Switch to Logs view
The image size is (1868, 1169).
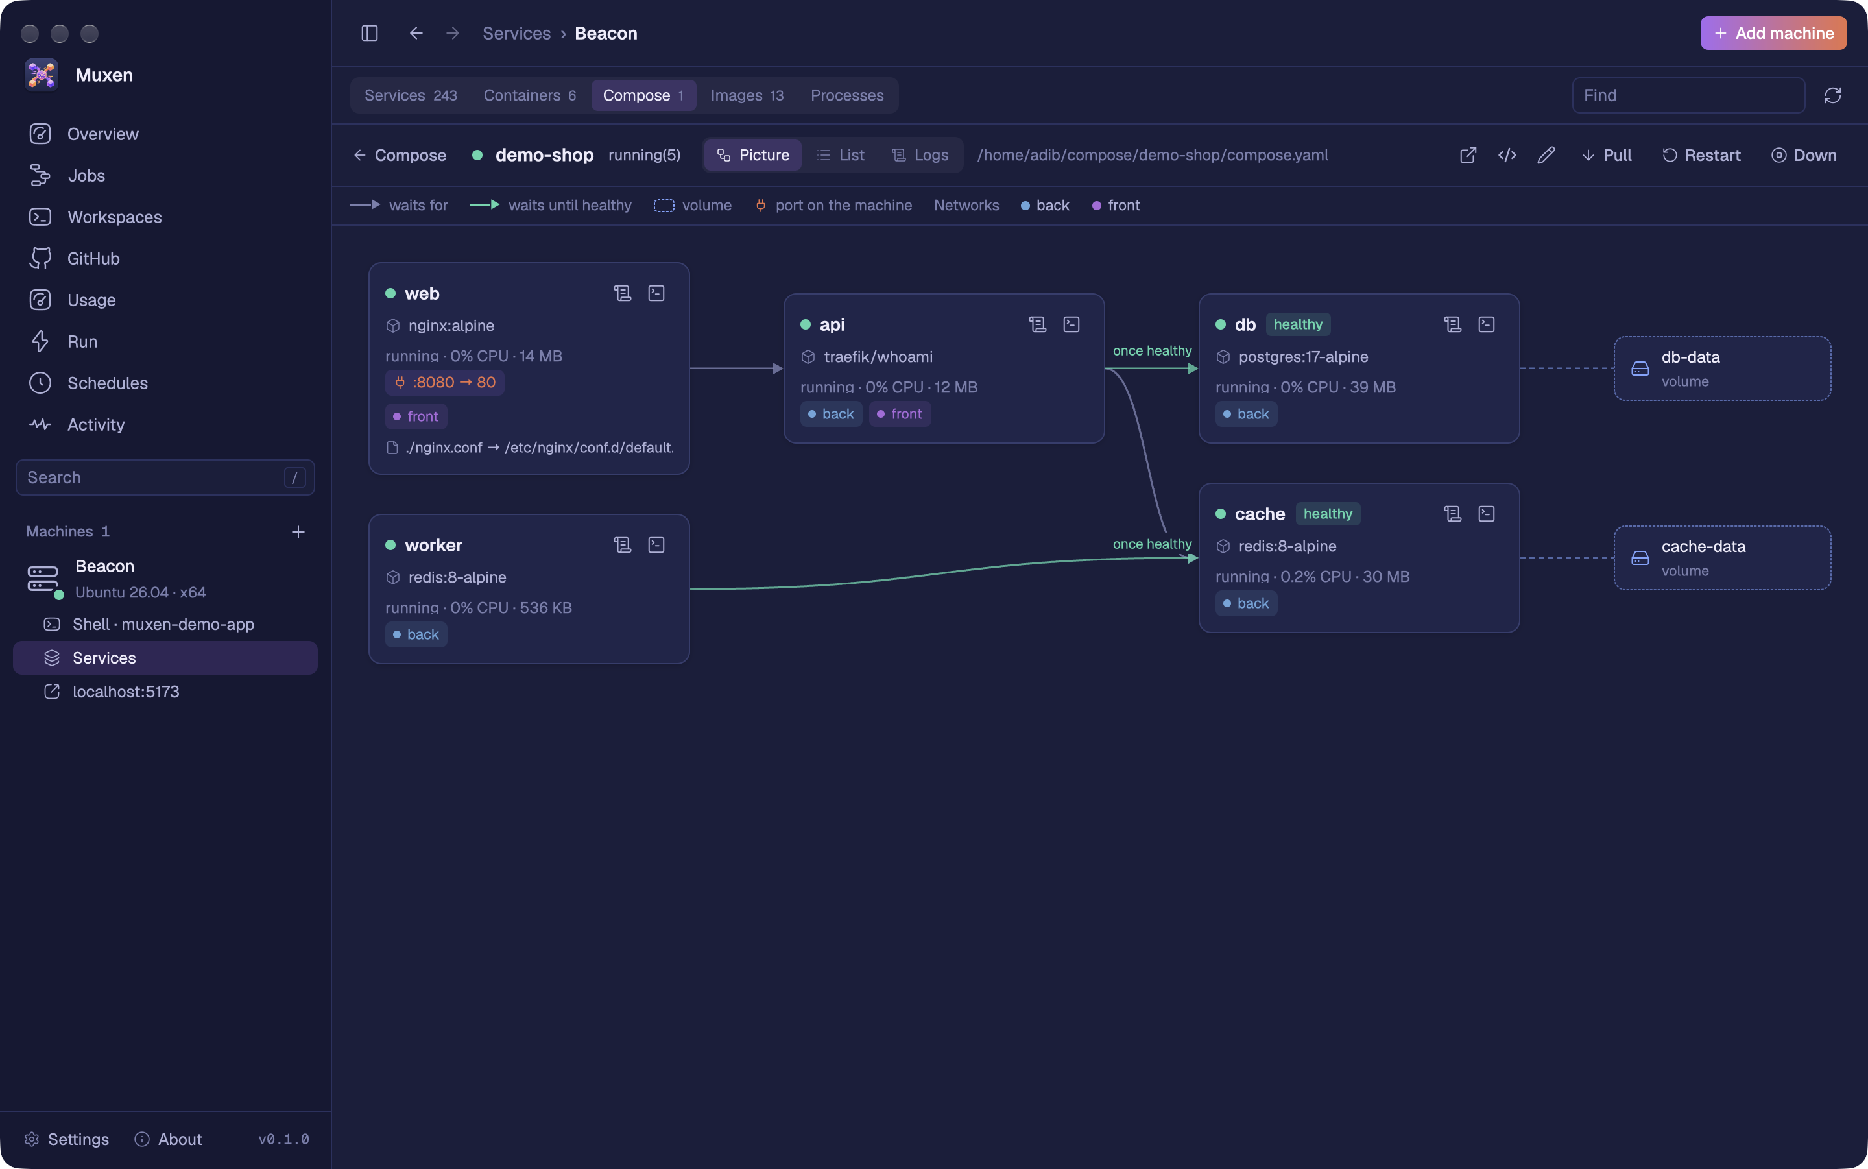tap(920, 156)
